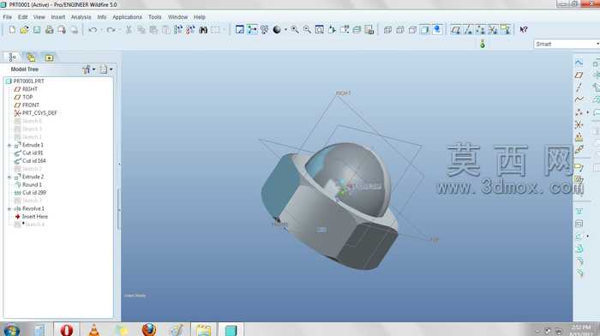Open the View Manager icon

[x=369, y=29]
